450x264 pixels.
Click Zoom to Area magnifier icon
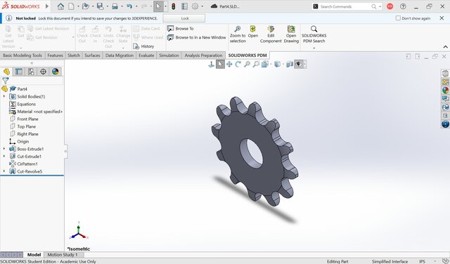[x=256, y=64]
